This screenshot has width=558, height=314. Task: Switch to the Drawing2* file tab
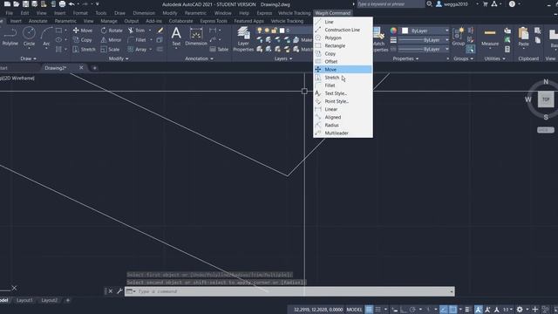coord(56,68)
